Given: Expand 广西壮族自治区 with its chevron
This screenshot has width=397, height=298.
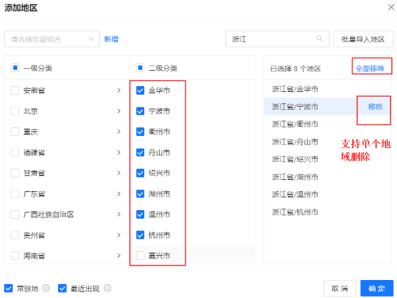Looking at the screenshot, I should pos(119,215).
